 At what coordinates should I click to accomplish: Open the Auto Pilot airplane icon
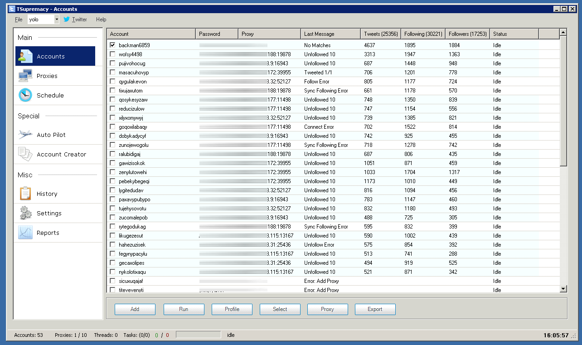point(25,135)
